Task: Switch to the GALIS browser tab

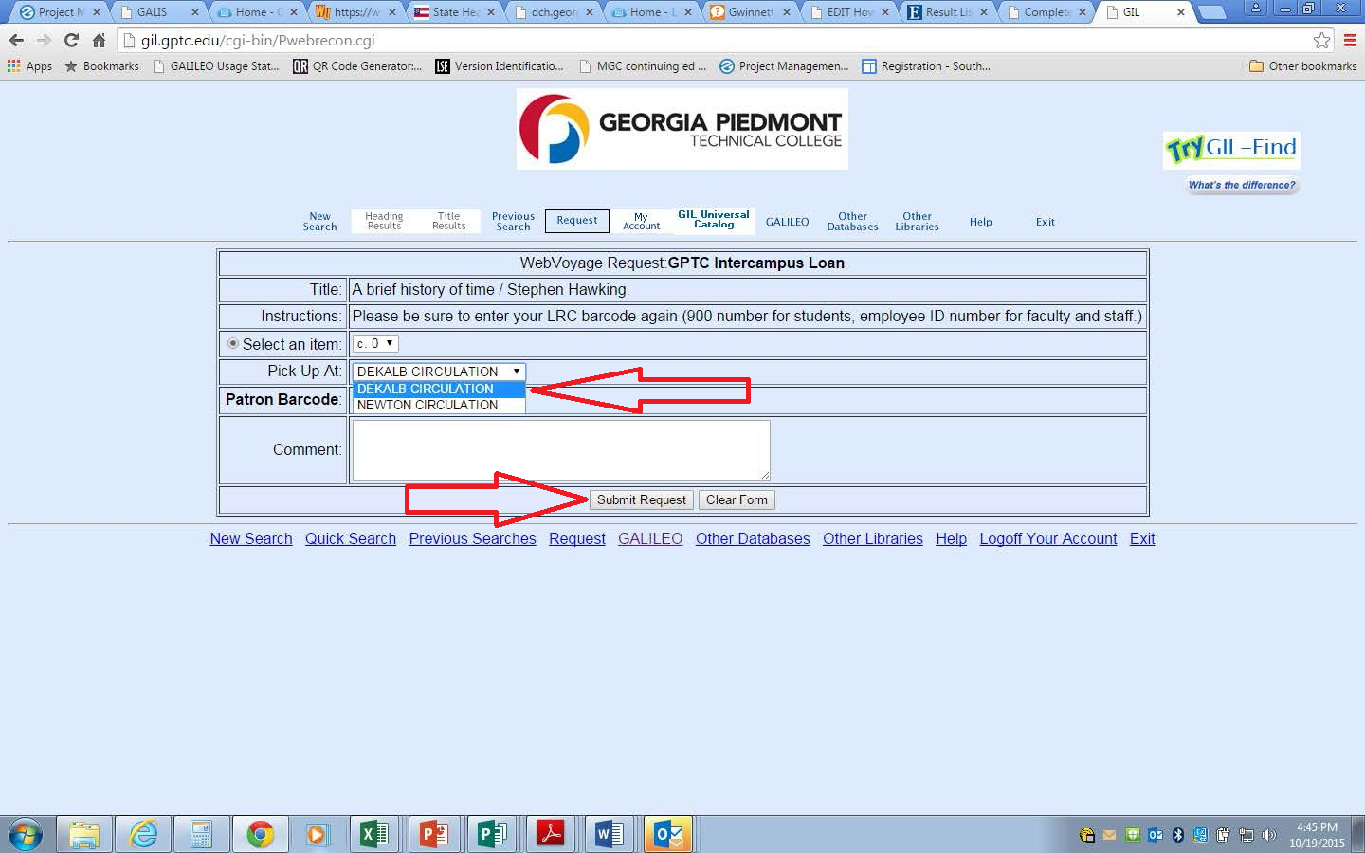Action: coord(159,12)
